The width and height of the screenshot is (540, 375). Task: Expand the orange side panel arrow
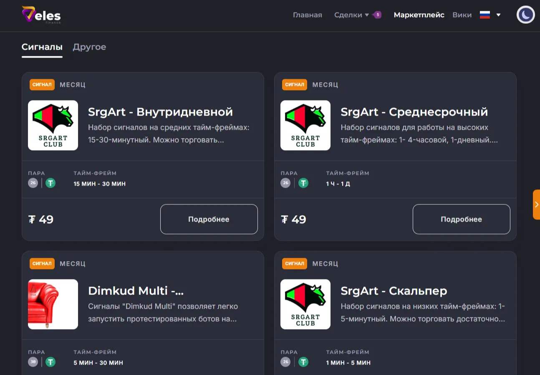pyautogui.click(x=536, y=204)
